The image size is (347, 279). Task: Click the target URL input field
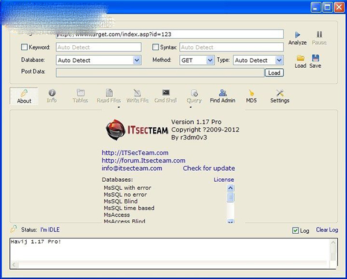pos(169,34)
